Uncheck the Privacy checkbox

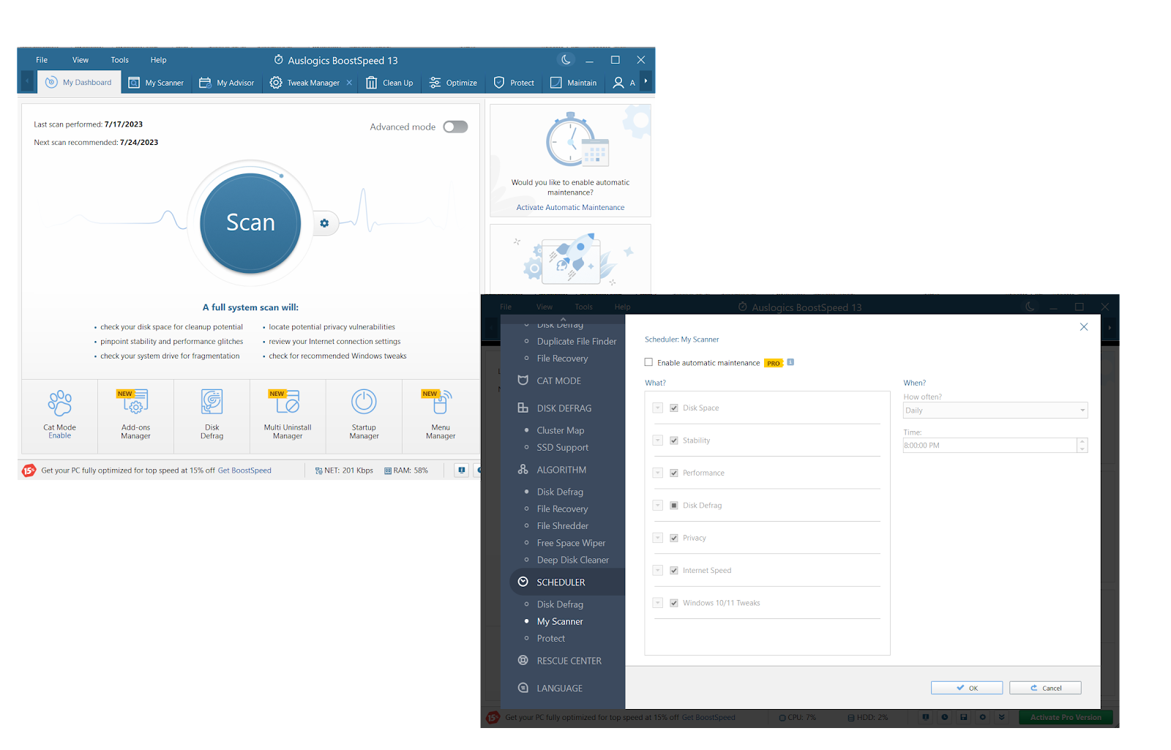[674, 538]
